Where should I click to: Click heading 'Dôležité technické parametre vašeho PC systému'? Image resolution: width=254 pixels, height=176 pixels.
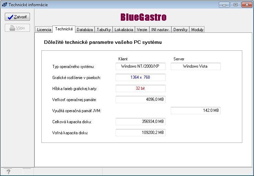click(103, 42)
